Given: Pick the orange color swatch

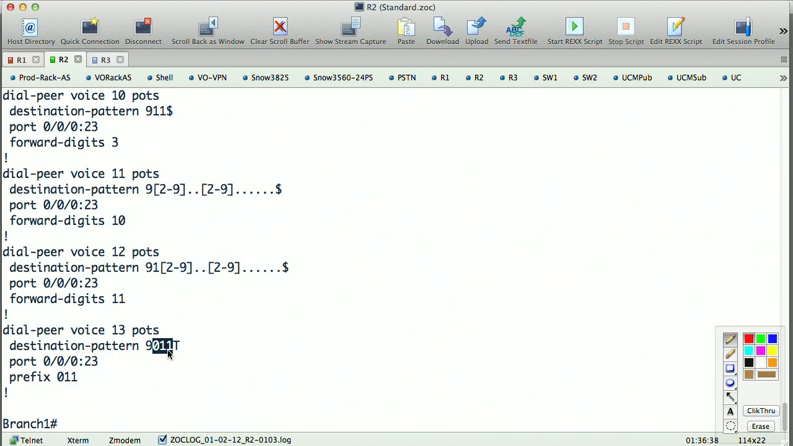Looking at the screenshot, I should click(772, 362).
